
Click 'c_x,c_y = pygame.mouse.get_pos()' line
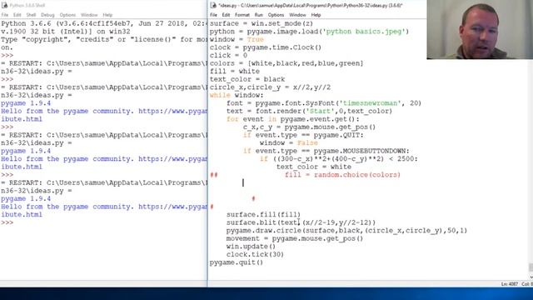pyautogui.click(x=309, y=127)
